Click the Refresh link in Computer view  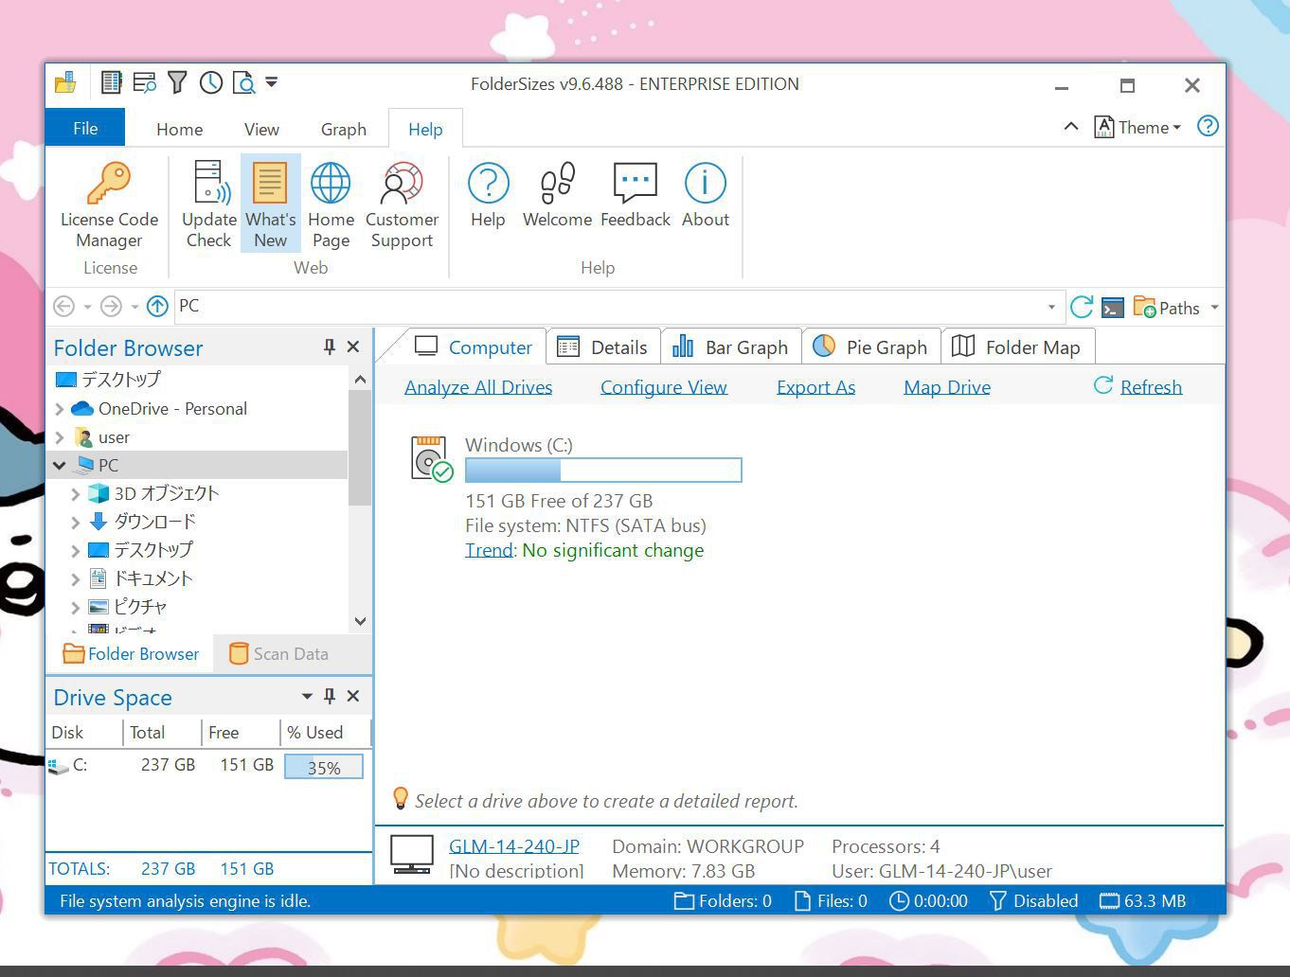click(x=1151, y=387)
